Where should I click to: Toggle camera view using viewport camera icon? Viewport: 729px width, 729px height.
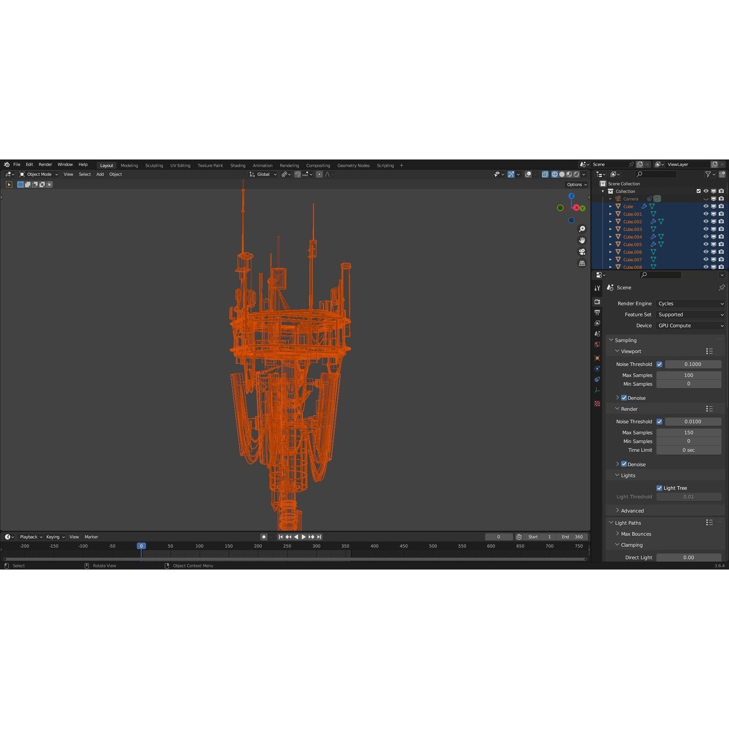click(x=582, y=252)
